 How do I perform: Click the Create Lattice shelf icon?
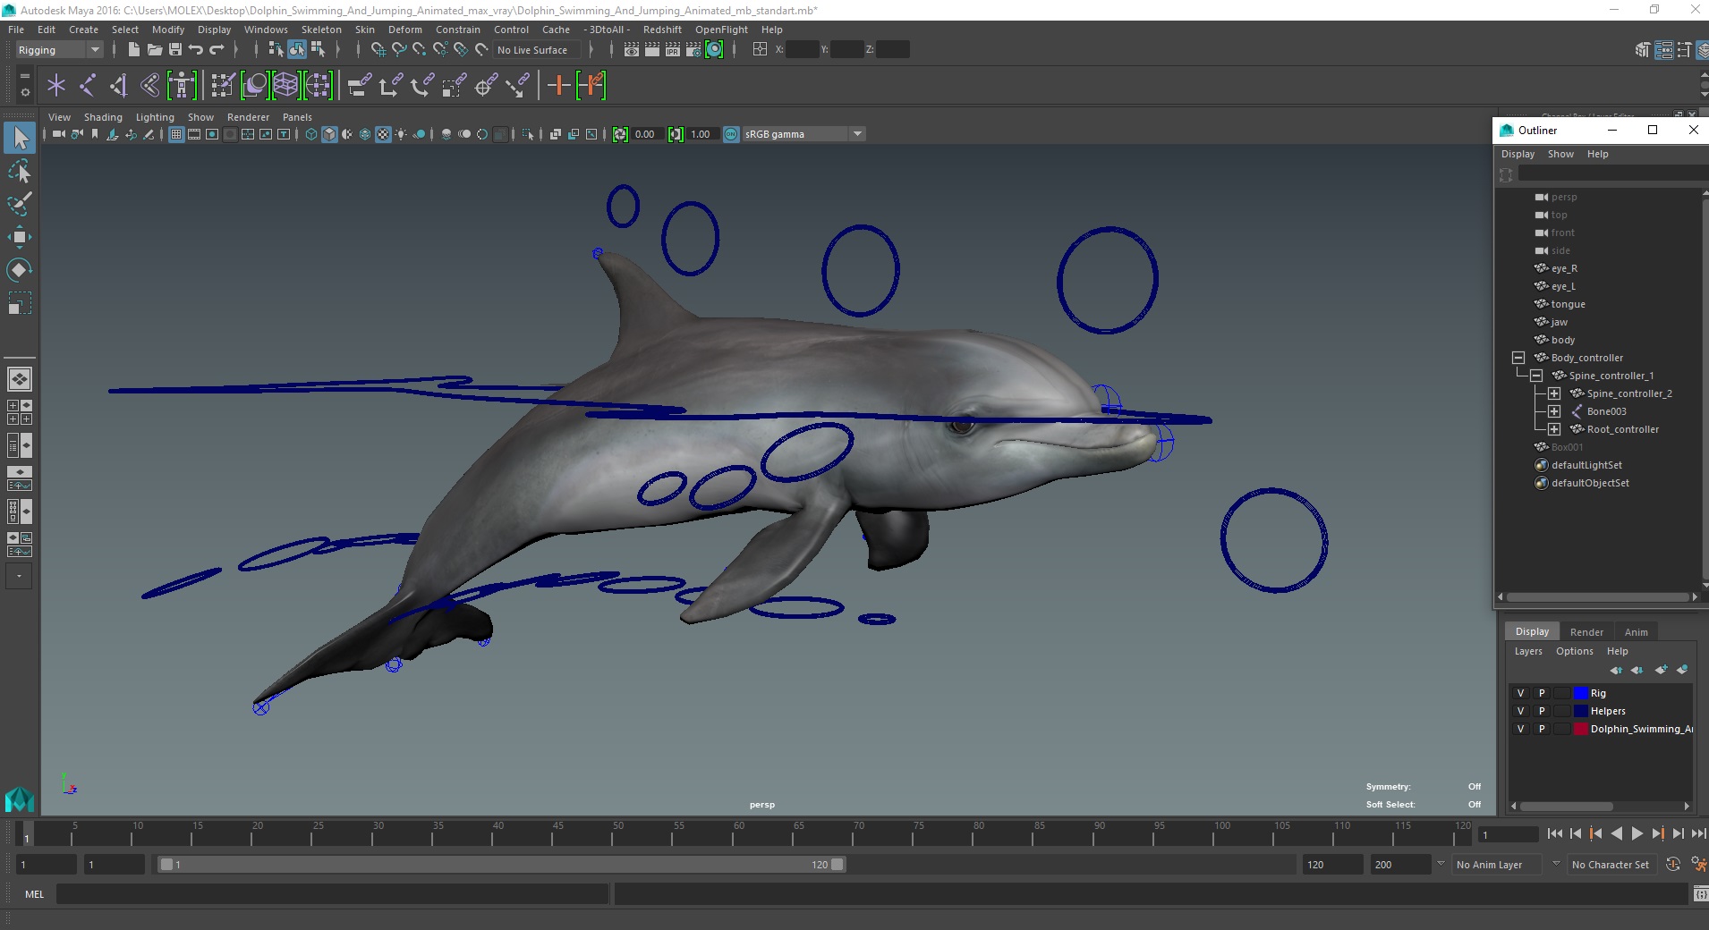(x=285, y=86)
